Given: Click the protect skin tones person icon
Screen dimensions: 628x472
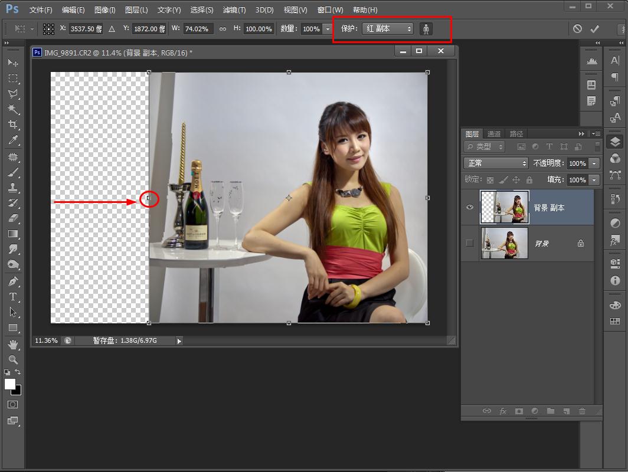Looking at the screenshot, I should pyautogui.click(x=426, y=29).
